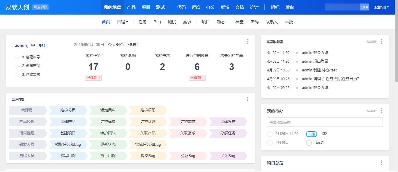Click the 易软天创 logo
398x172 pixels.
[x=17, y=7]
